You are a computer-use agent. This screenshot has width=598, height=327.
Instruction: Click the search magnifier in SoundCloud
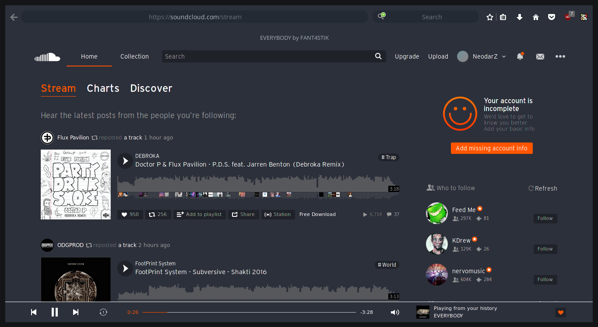[378, 56]
